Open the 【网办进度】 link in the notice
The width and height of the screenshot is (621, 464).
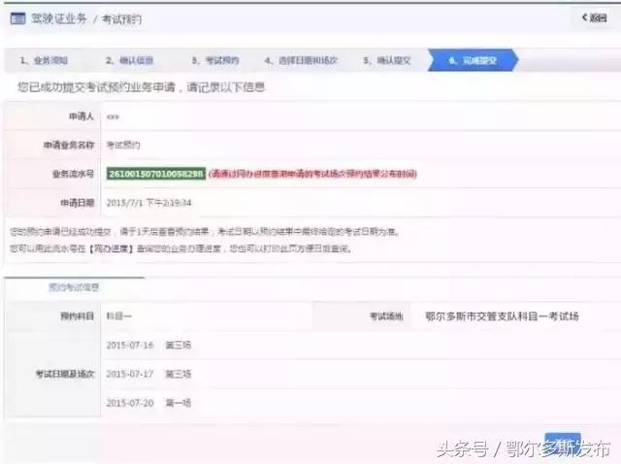pyautogui.click(x=112, y=249)
